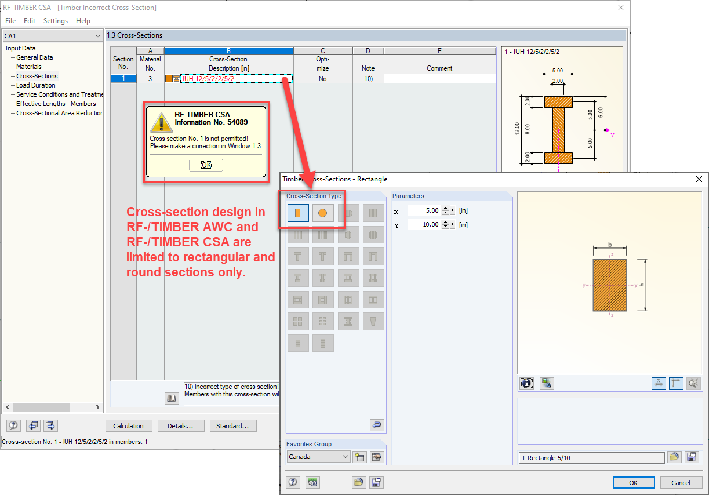This screenshot has width=709, height=495.
Task: Open the cross-section info dialog icon
Action: point(526,383)
